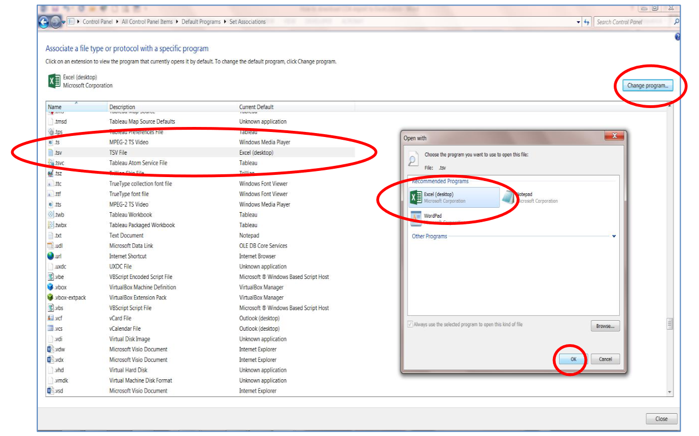Click the globe icon next to .url
Image resolution: width=699 pixels, height=436 pixels.
click(x=50, y=256)
